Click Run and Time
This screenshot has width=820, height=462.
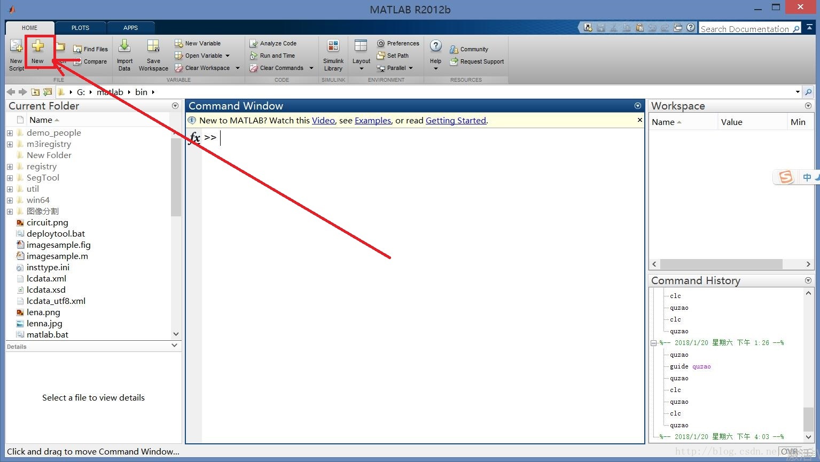pyautogui.click(x=272, y=56)
